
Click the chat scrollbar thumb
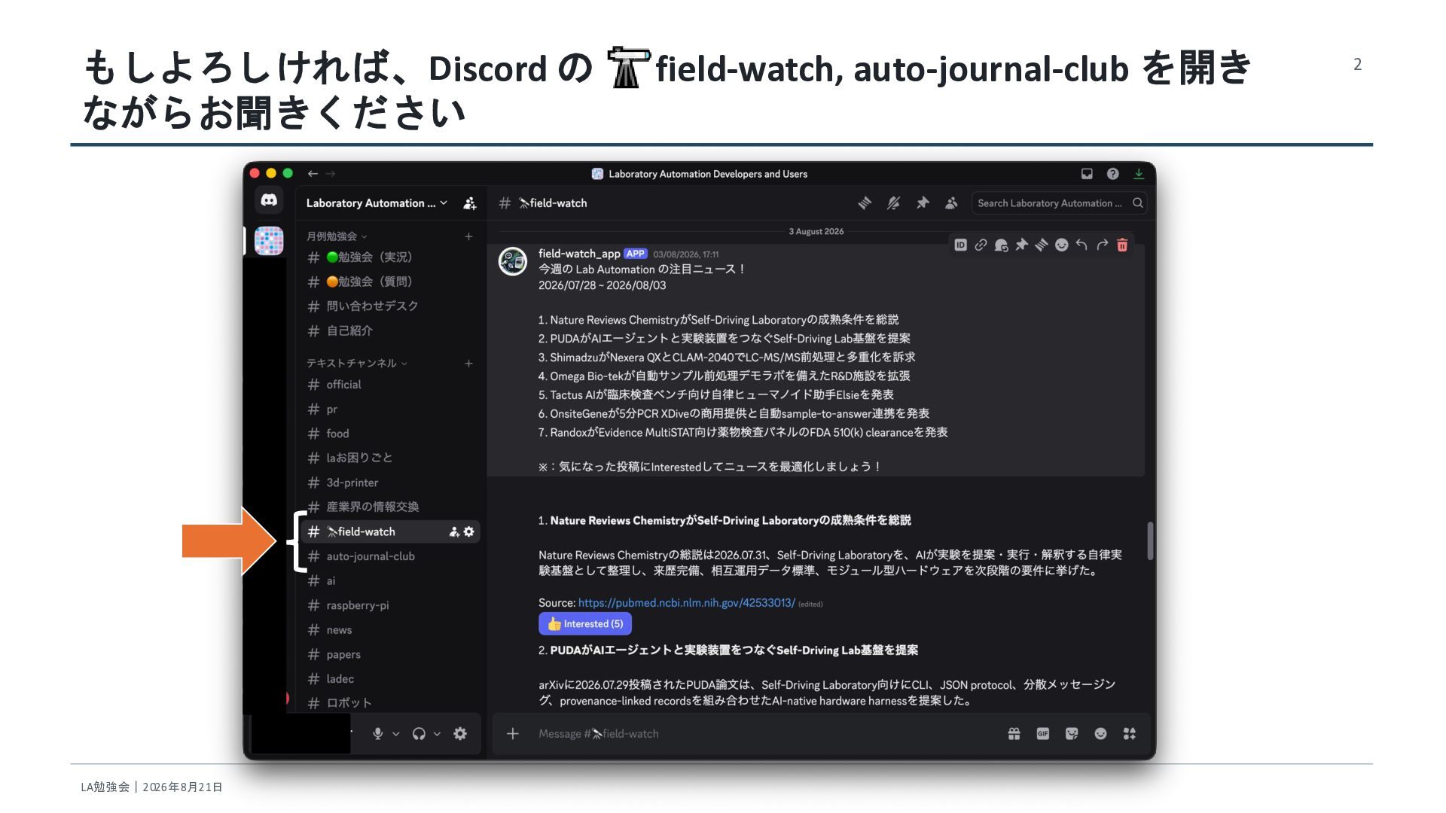click(x=1150, y=540)
